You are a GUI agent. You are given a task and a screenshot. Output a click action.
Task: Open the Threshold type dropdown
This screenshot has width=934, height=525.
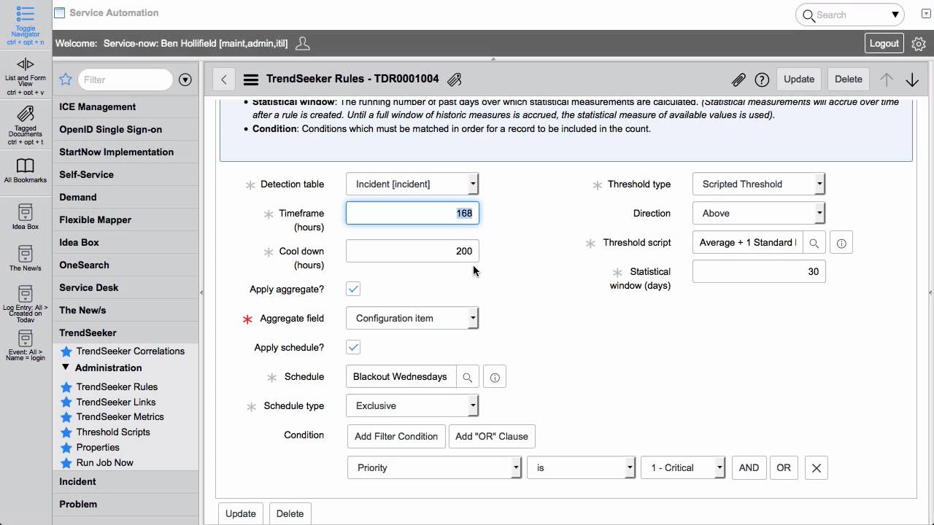tap(758, 184)
